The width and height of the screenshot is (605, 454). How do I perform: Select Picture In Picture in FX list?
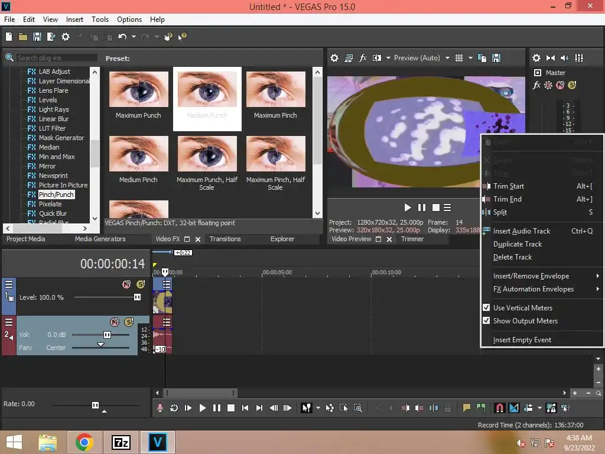[63, 185]
